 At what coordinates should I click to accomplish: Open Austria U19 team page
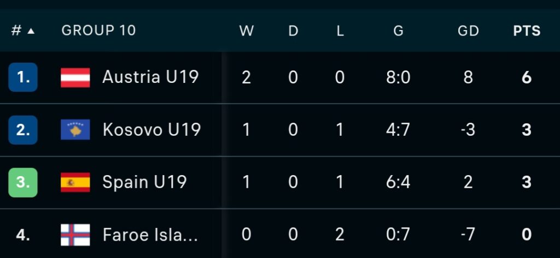click(150, 77)
